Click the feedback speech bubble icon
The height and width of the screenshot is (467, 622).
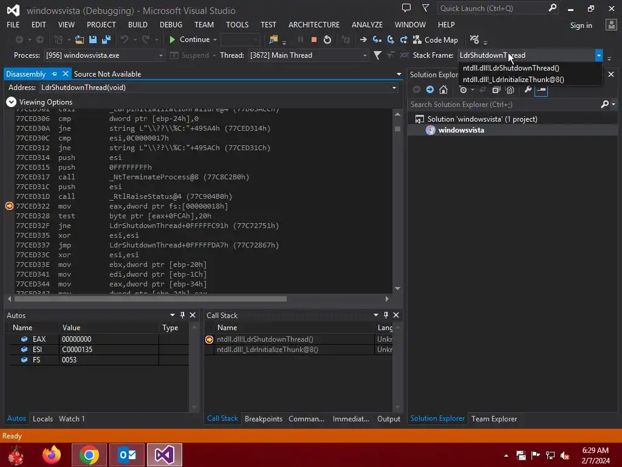[x=406, y=8]
